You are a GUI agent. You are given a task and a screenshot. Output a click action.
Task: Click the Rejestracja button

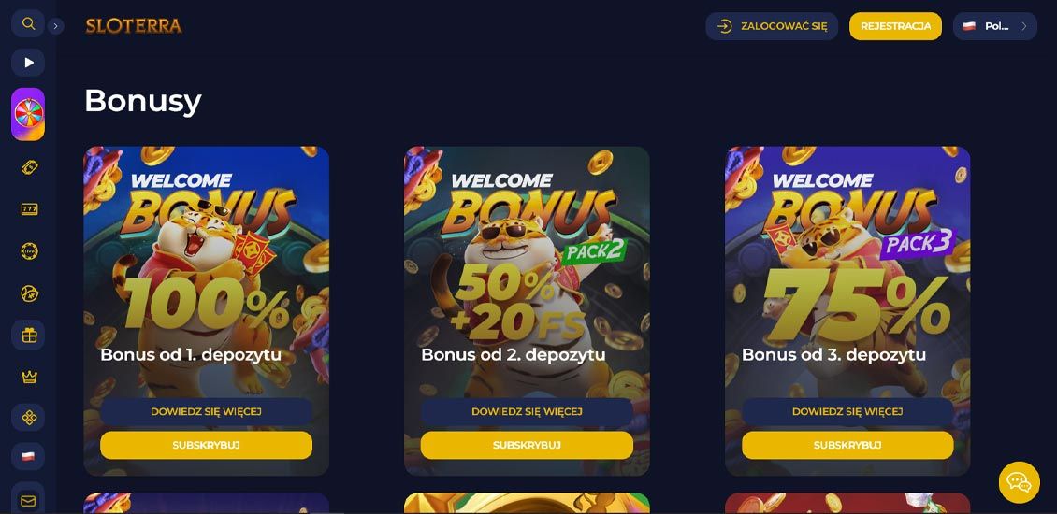tap(895, 26)
